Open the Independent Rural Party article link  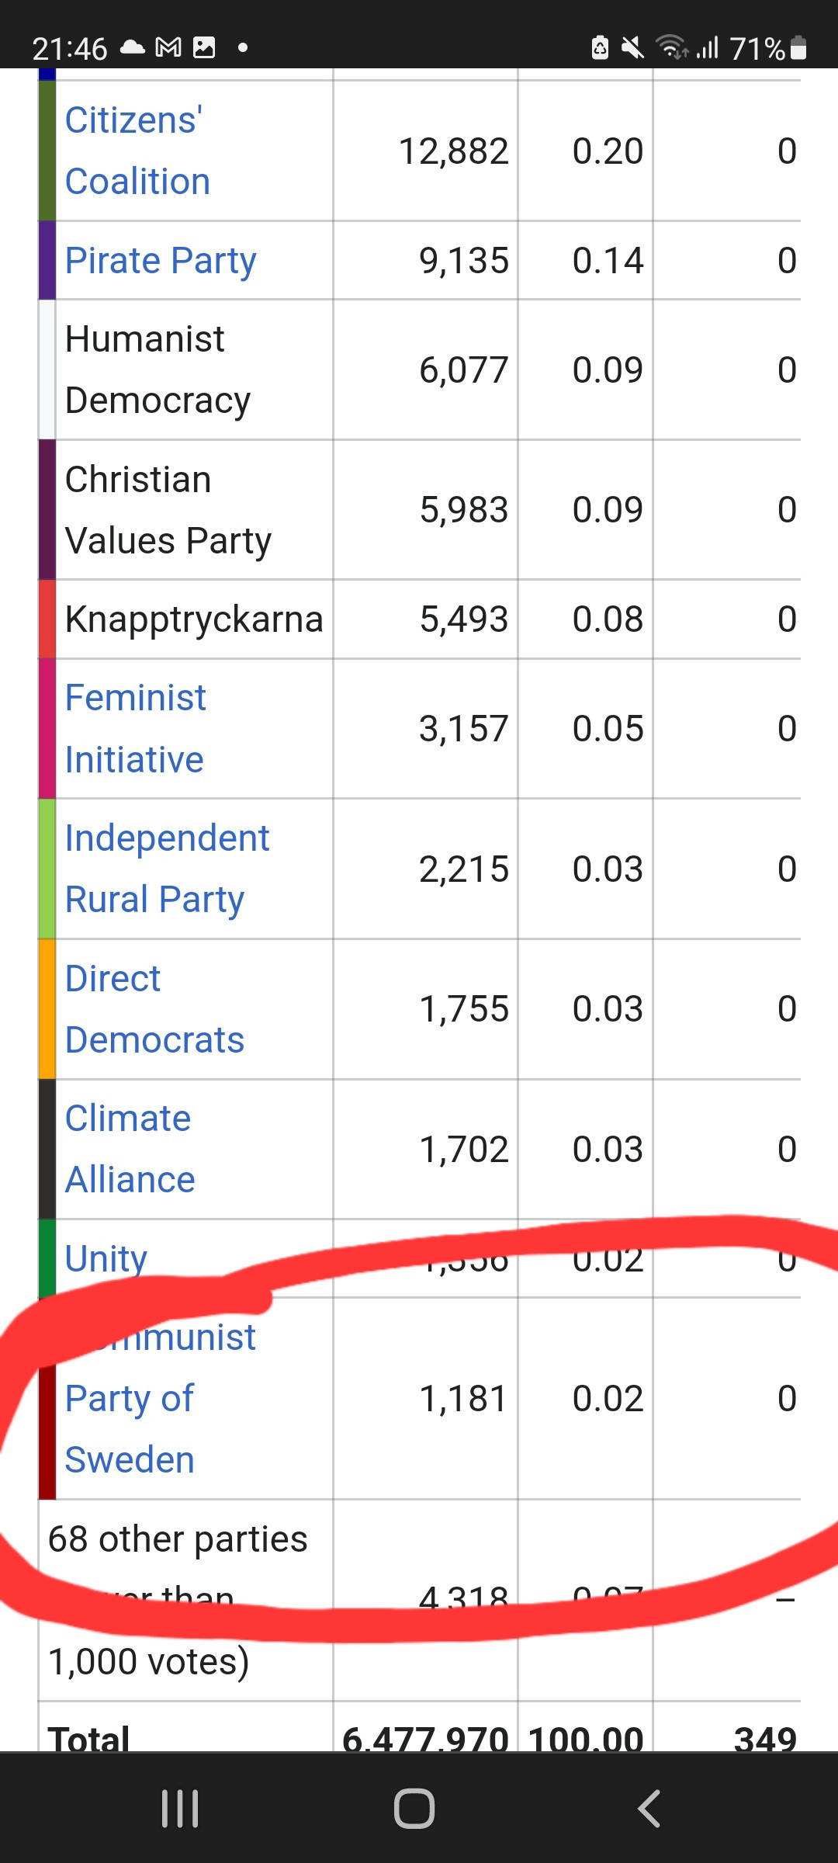click(x=167, y=869)
